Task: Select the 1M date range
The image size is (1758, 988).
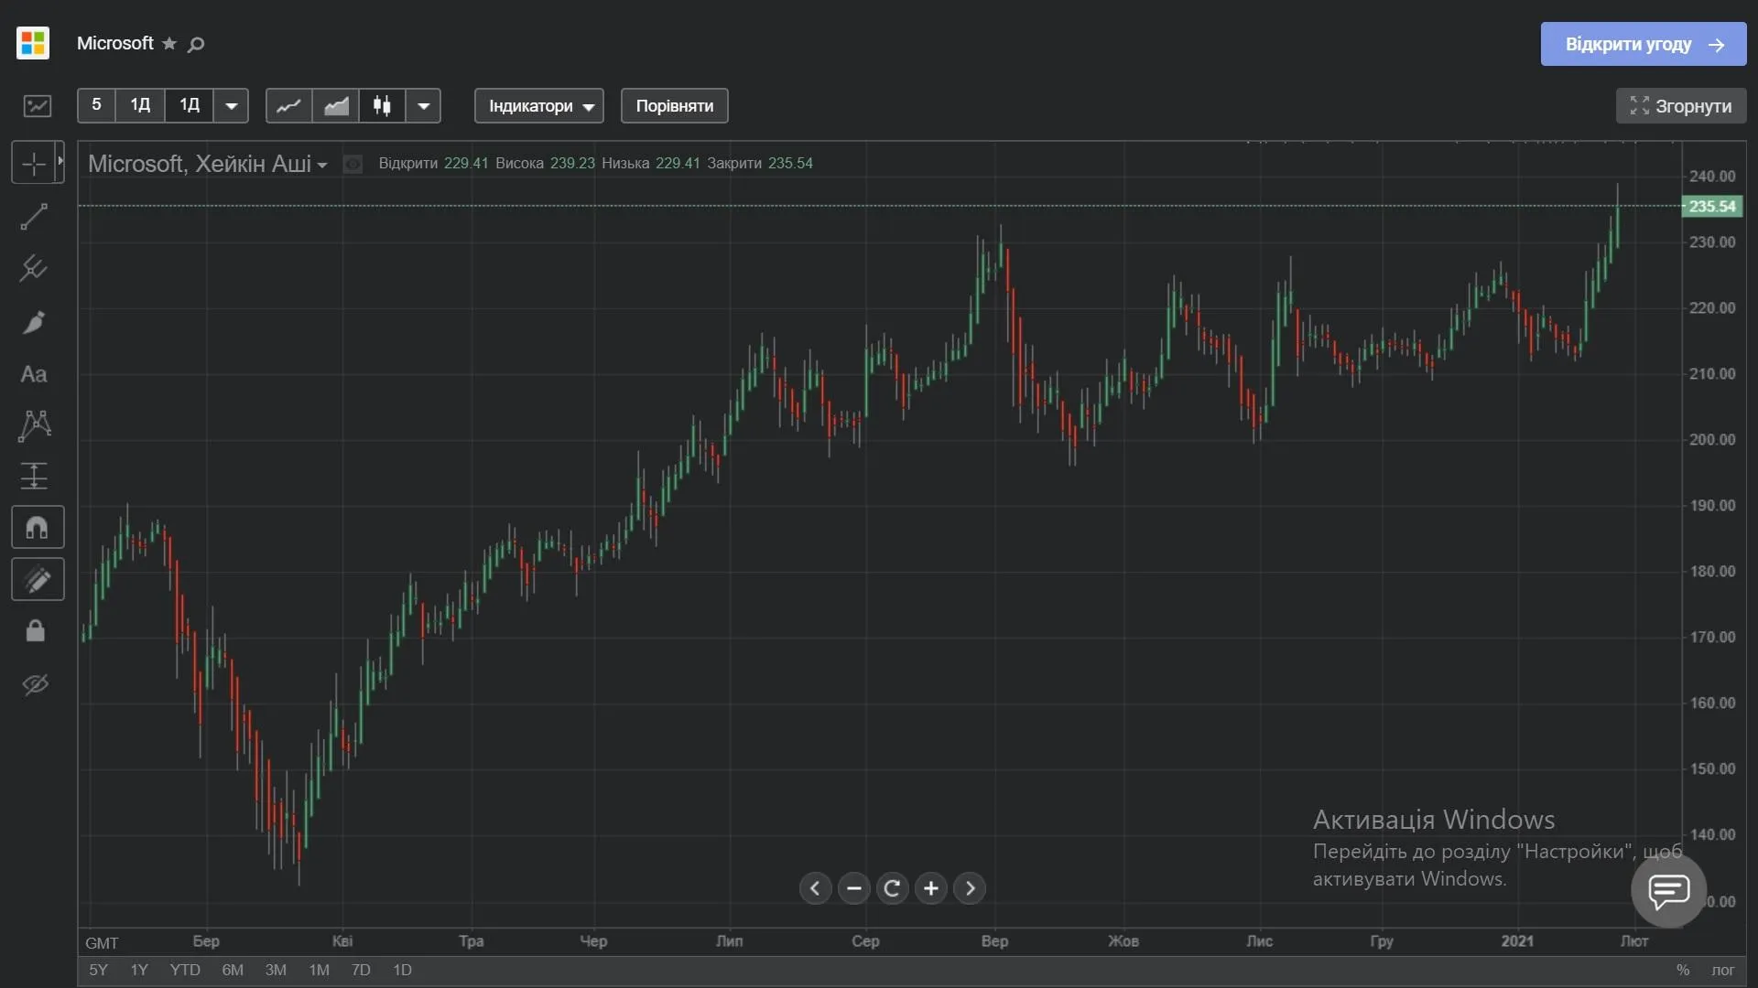Action: click(x=319, y=970)
